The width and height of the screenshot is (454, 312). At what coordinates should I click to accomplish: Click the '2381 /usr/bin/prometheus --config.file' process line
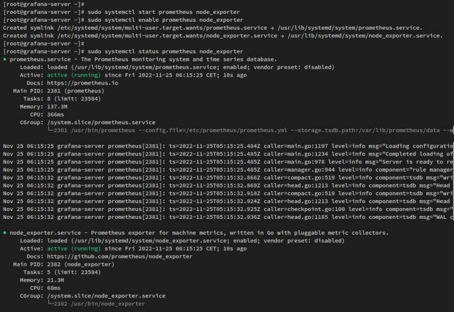point(251,131)
